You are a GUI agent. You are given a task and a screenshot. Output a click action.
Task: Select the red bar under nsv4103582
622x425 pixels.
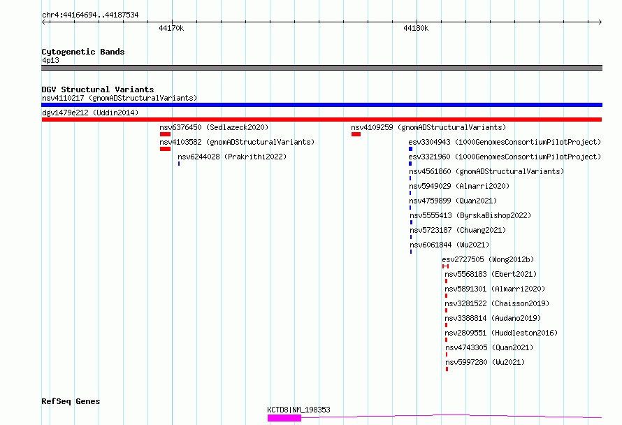tap(166, 149)
